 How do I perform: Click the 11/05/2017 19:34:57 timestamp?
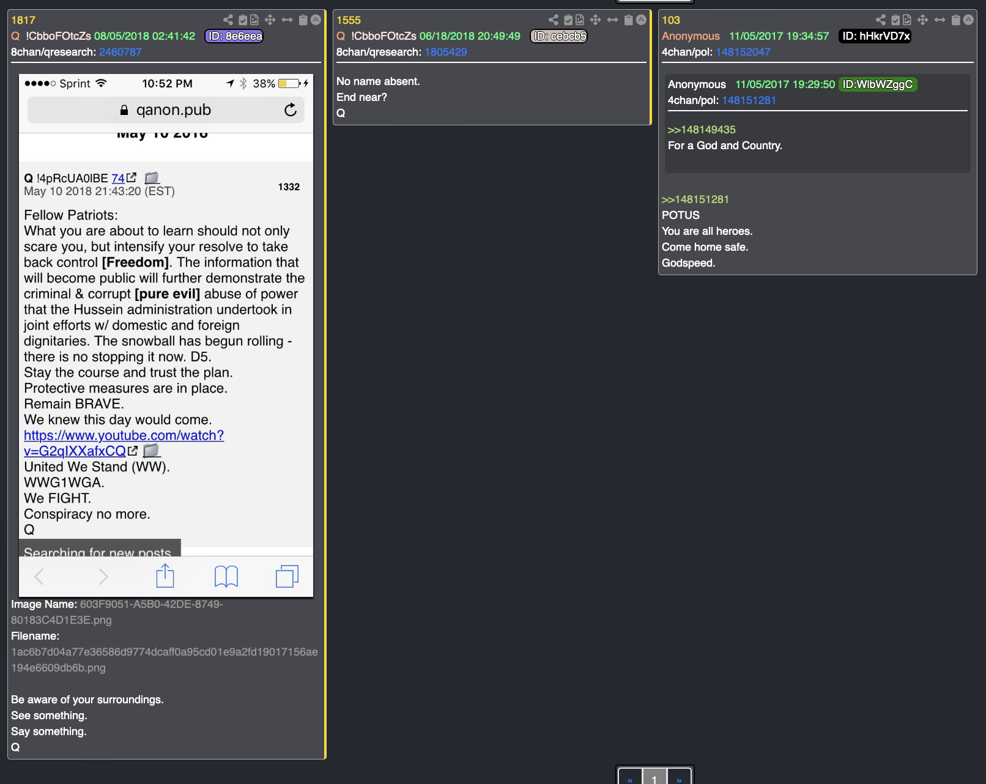pyautogui.click(x=779, y=36)
